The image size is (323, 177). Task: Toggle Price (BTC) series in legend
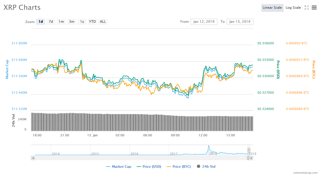pos(179,167)
